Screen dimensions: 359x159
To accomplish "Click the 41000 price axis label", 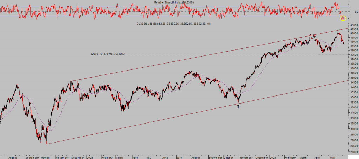I will point(354,25).
